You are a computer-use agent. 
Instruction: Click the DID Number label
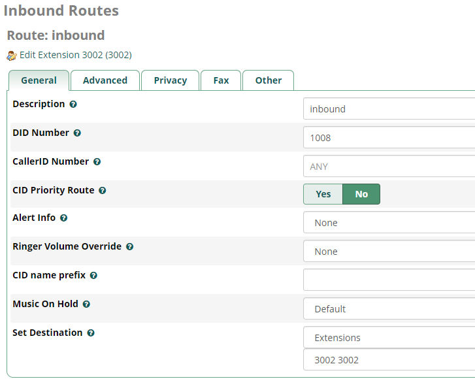click(41, 133)
